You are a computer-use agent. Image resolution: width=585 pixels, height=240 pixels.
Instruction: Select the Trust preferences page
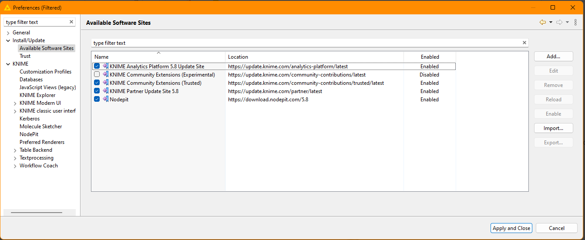click(x=25, y=56)
